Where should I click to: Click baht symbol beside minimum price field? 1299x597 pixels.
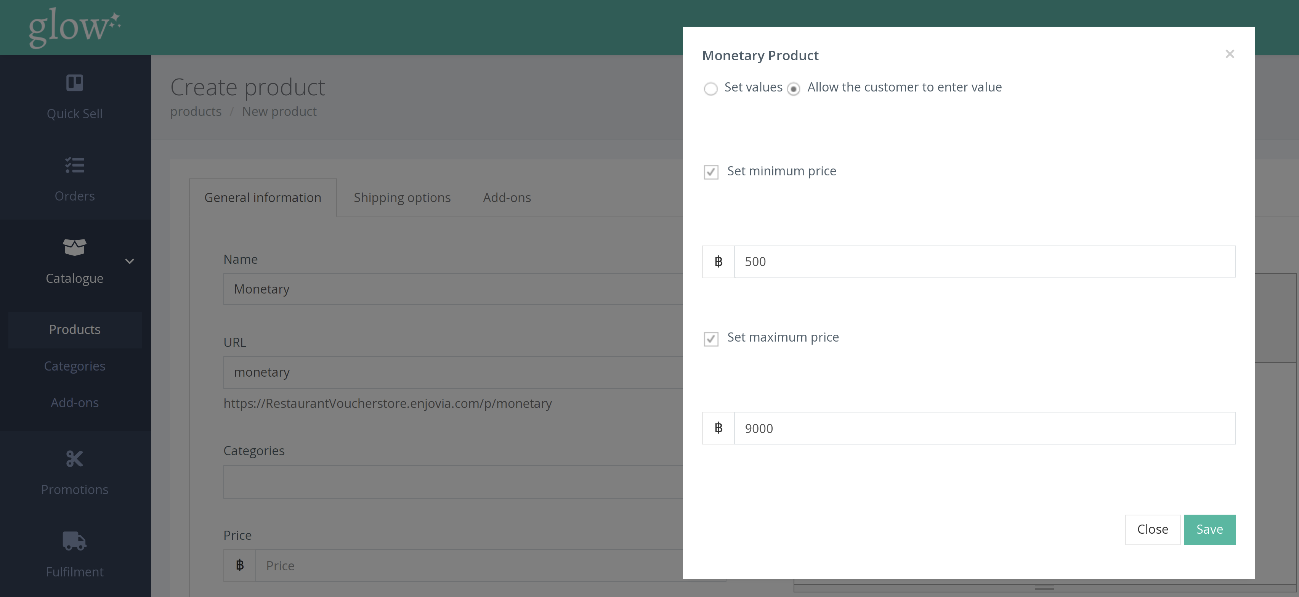(718, 262)
